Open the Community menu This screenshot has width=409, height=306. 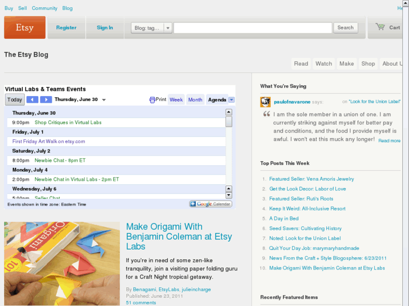tap(44, 8)
